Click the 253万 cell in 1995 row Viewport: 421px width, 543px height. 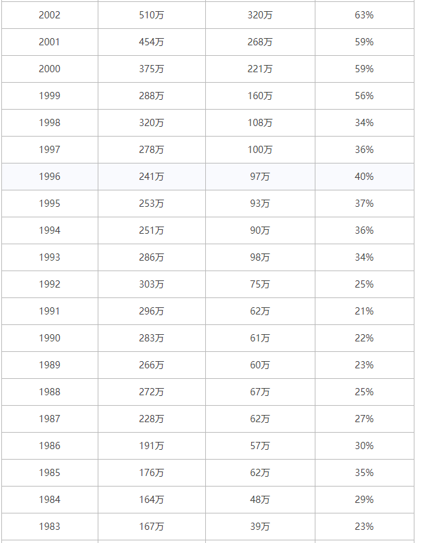(x=151, y=204)
